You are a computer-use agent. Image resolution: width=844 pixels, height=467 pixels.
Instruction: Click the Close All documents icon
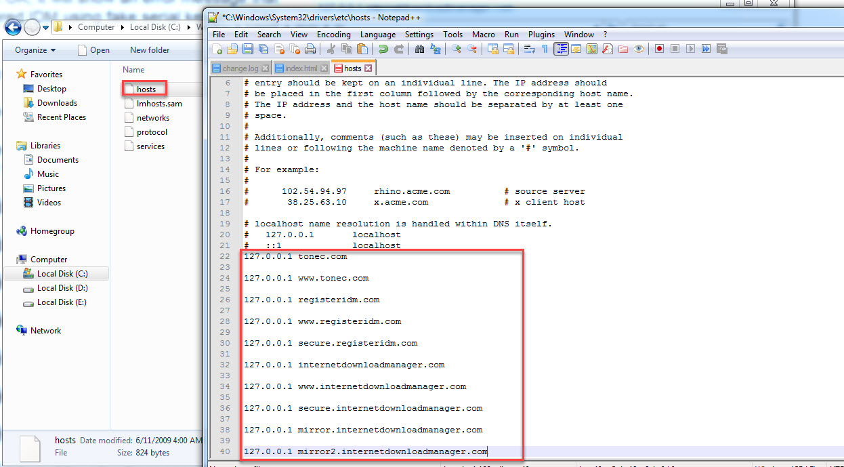[295, 49]
